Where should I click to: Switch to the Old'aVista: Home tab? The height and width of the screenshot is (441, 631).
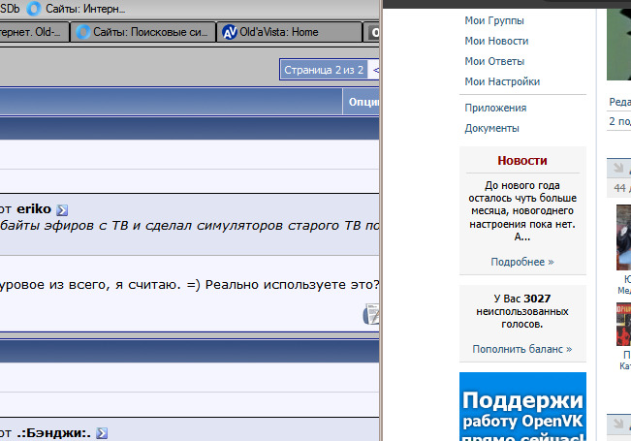(289, 32)
